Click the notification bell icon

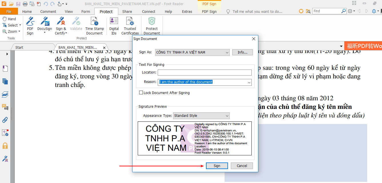(374, 11)
